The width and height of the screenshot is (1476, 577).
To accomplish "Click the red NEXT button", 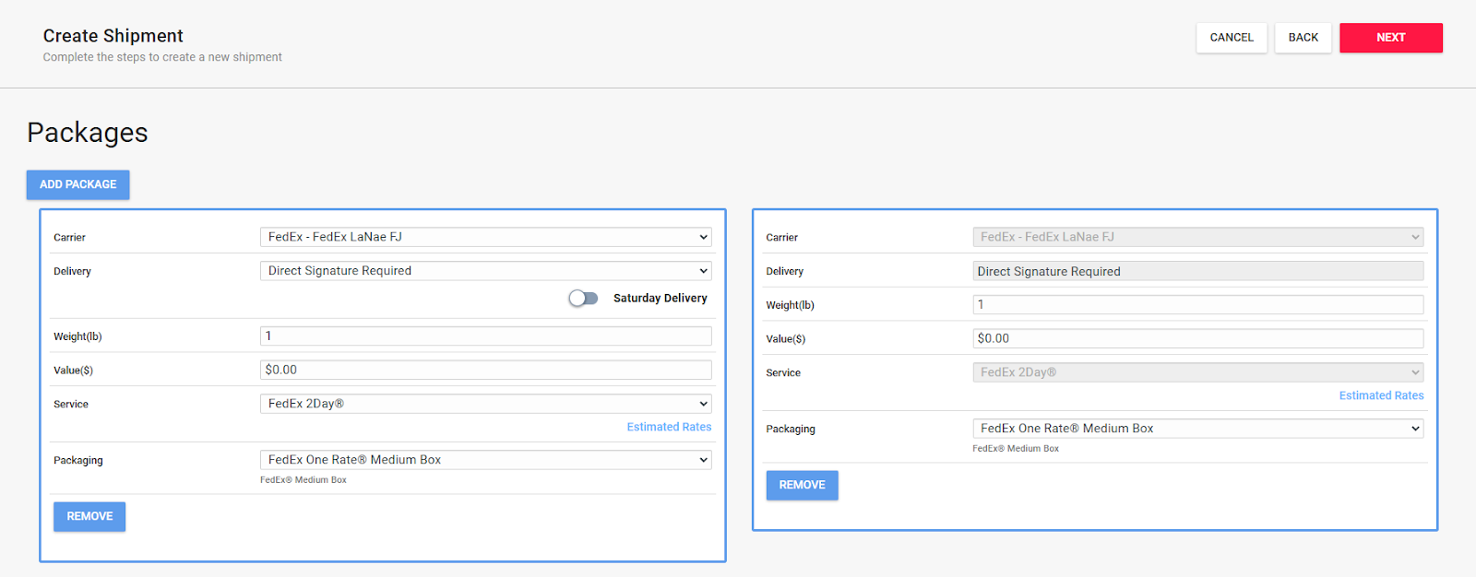I will [x=1390, y=38].
